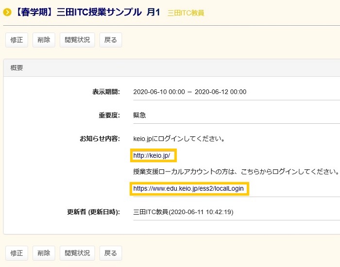Click the 授業支援ローカルアカウント instruction text

click(x=235, y=172)
